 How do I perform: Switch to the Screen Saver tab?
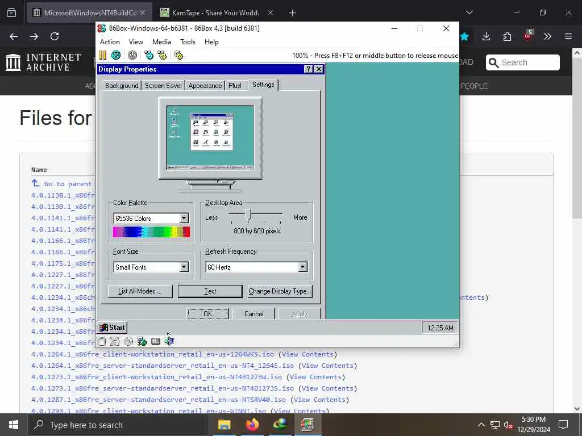pyautogui.click(x=163, y=86)
